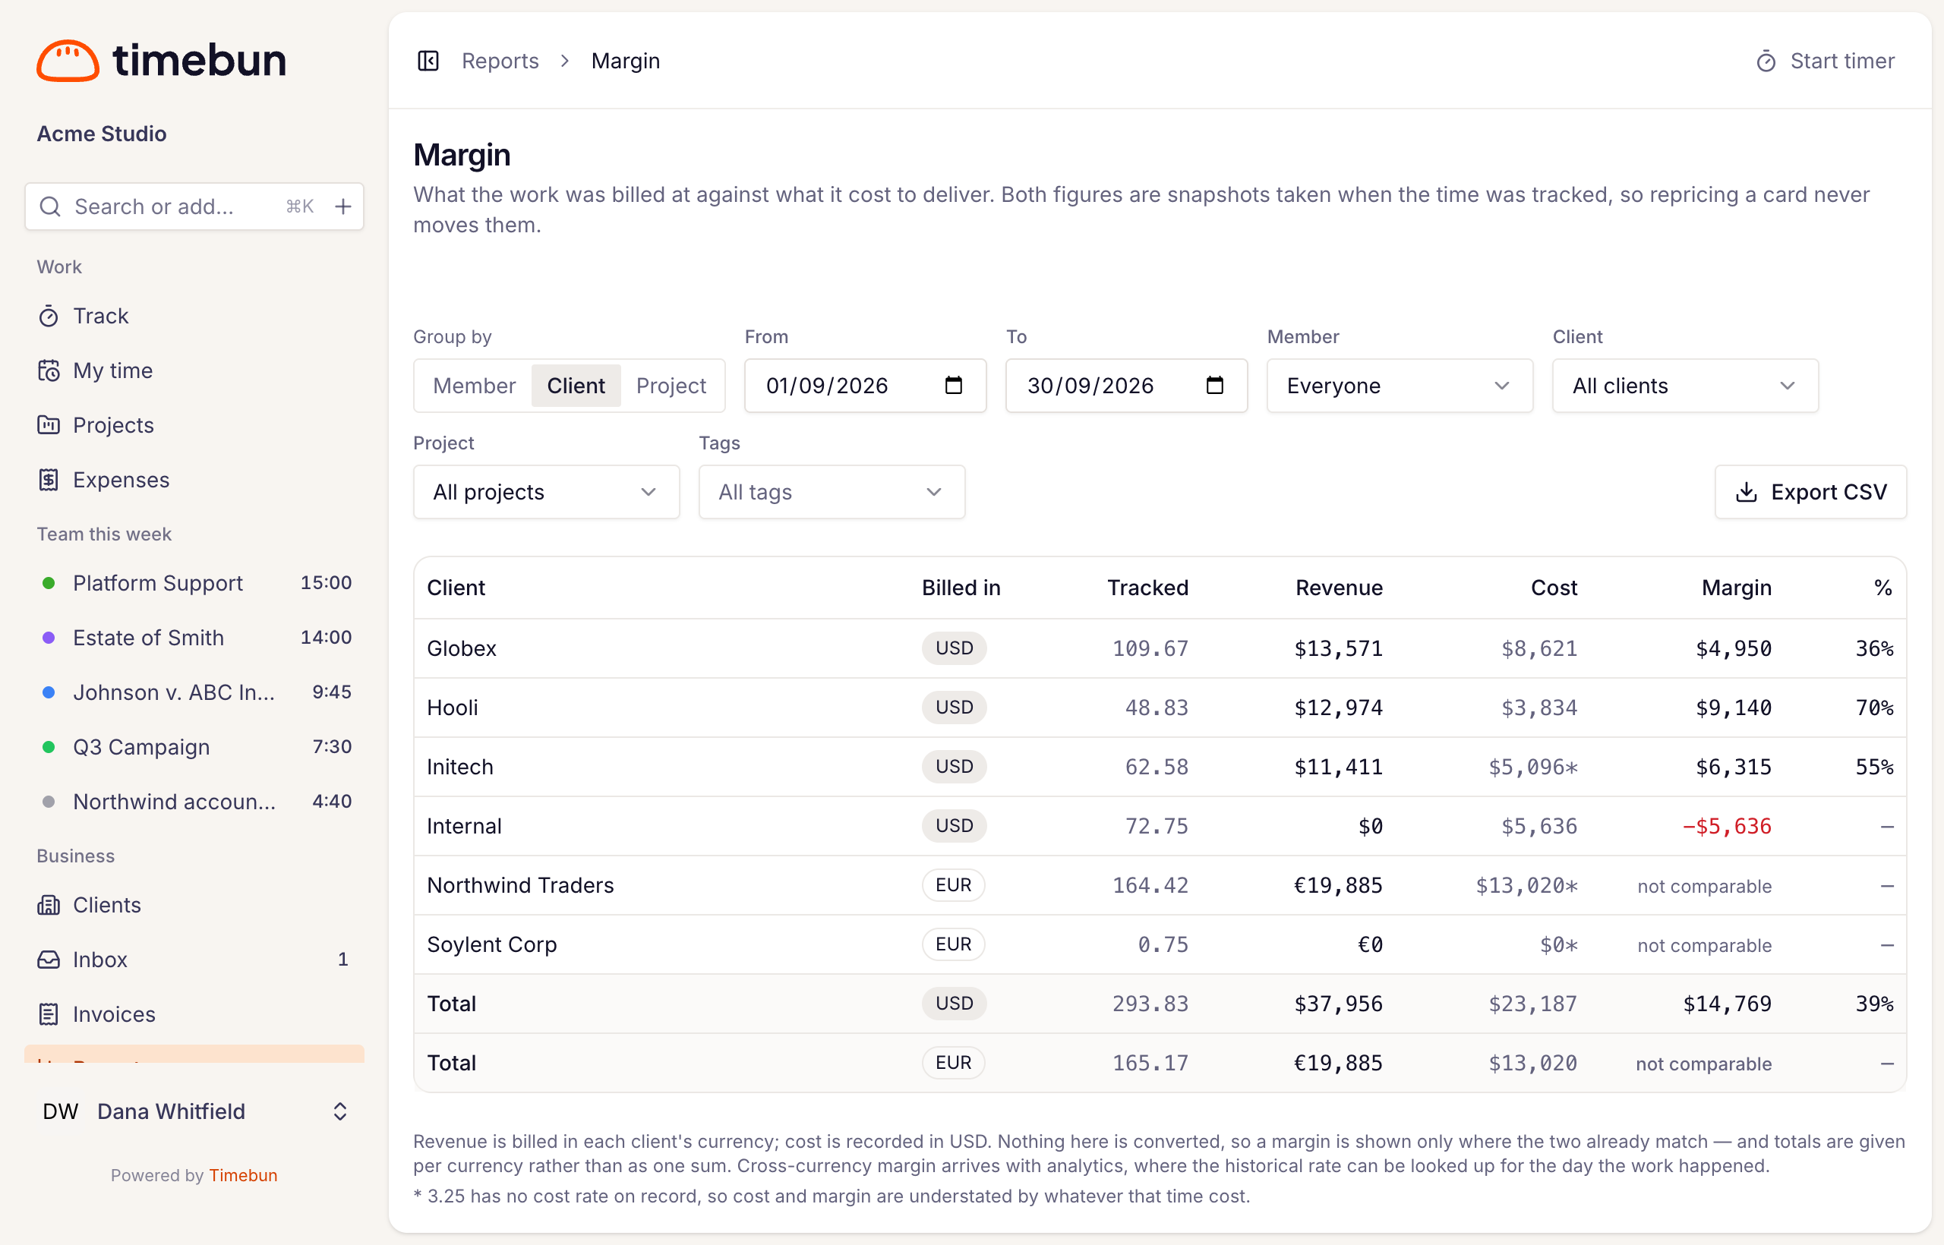Click the Northwind Traders client name
This screenshot has width=1944, height=1245.
click(x=520, y=885)
